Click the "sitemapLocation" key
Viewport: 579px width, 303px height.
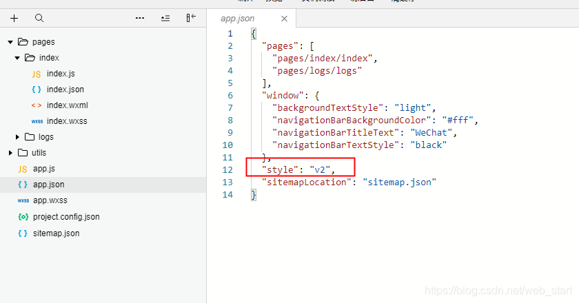[307, 182]
